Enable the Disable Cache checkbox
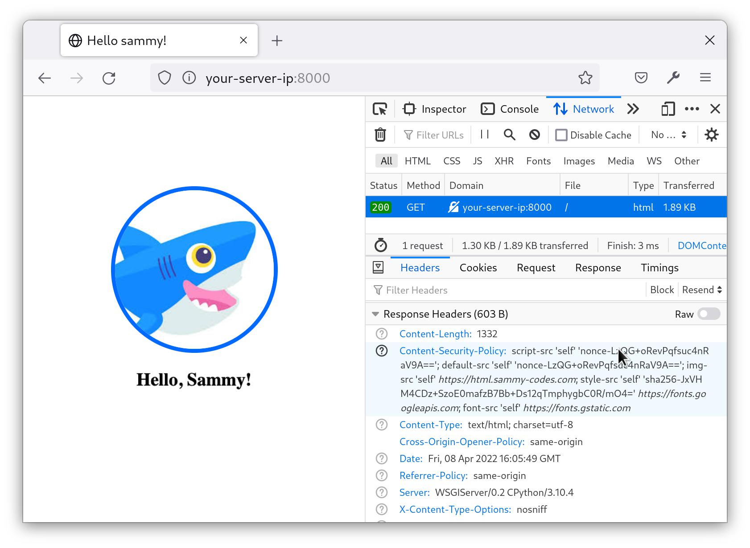The image size is (750, 548). click(561, 135)
